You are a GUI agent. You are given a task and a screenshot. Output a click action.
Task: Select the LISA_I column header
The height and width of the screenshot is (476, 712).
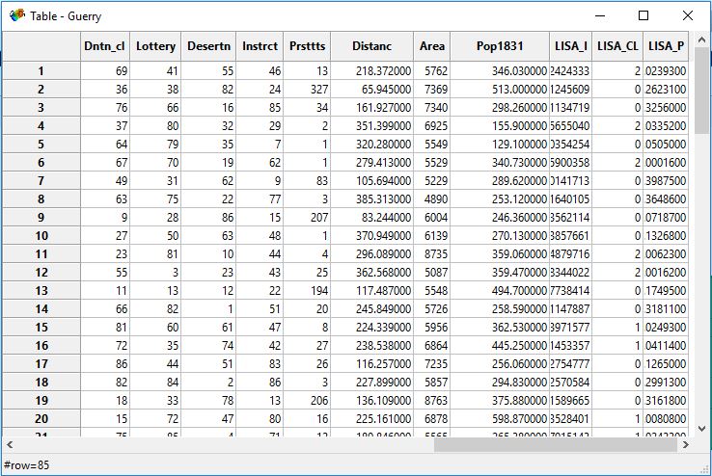(x=571, y=46)
